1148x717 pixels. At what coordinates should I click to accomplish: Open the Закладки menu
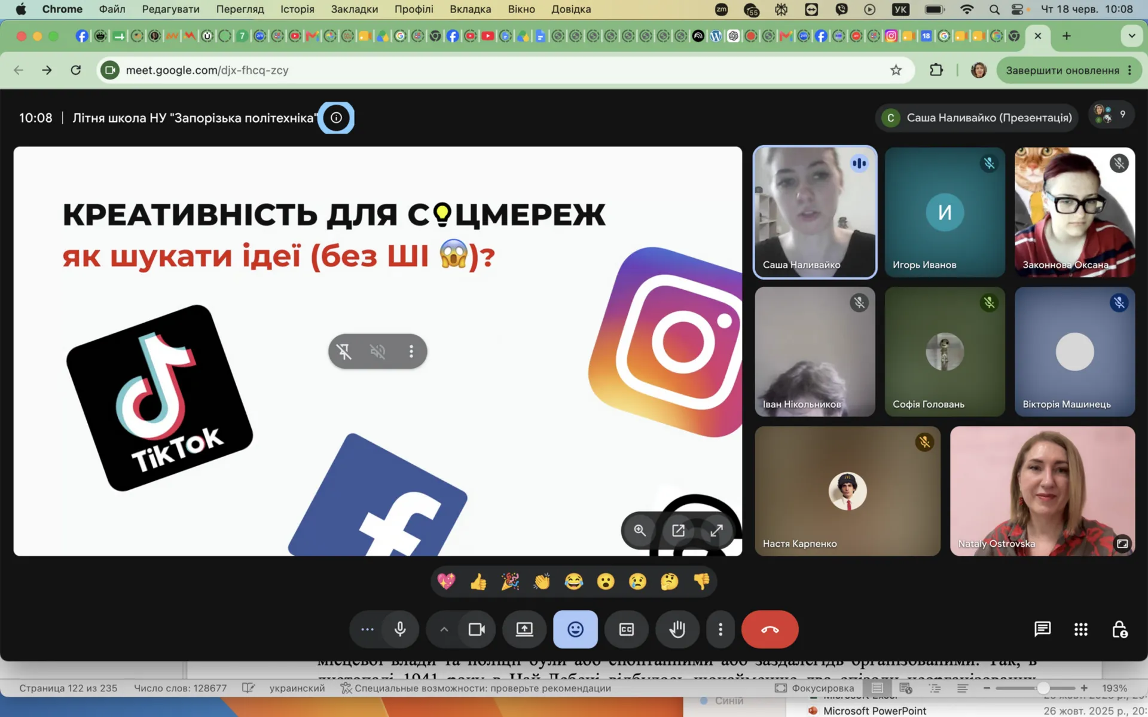click(x=355, y=9)
